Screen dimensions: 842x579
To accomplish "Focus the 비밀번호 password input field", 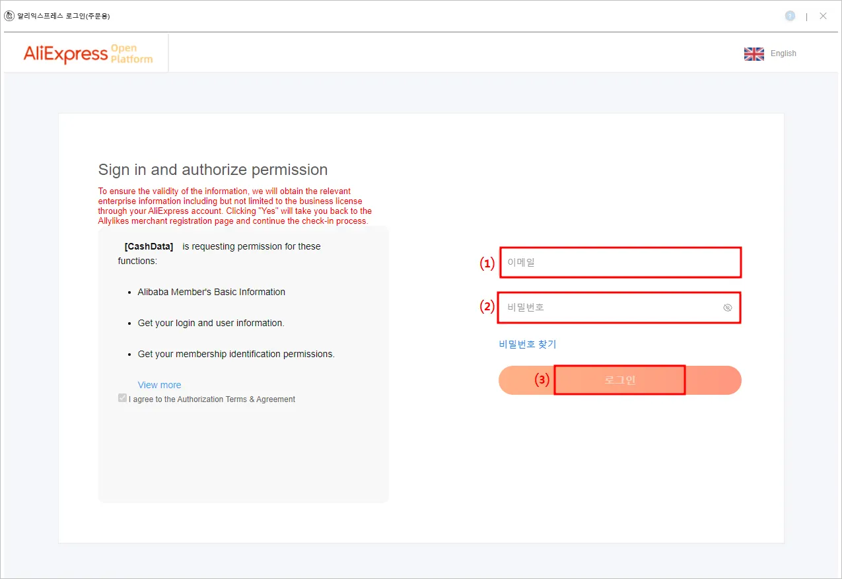I will [x=620, y=308].
